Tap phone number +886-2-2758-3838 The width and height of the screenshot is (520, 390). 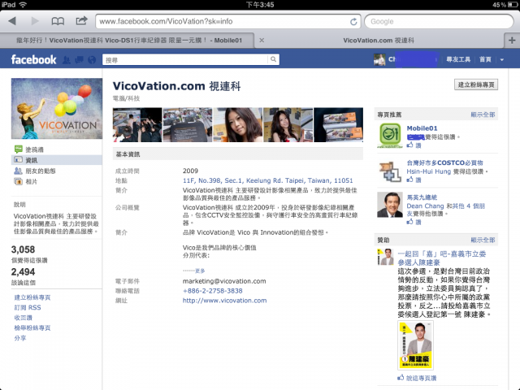click(x=213, y=291)
